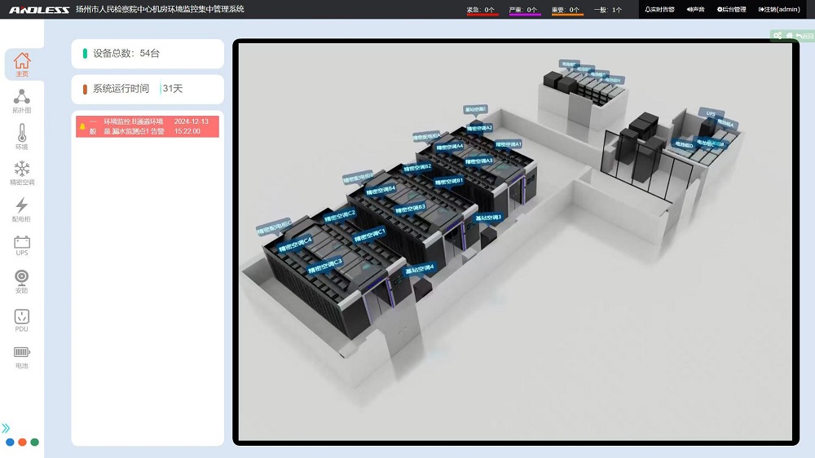Open the 环境 thermometer section
Image resolution: width=815 pixels, height=458 pixels.
[22, 137]
